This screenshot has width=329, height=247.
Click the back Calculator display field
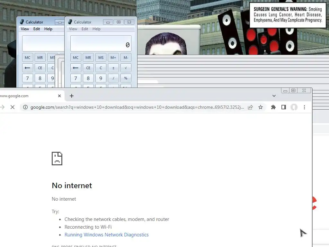point(43,43)
